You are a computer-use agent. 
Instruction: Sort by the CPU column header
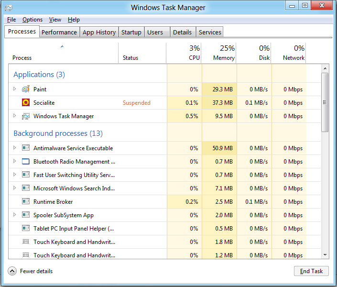[x=185, y=53]
